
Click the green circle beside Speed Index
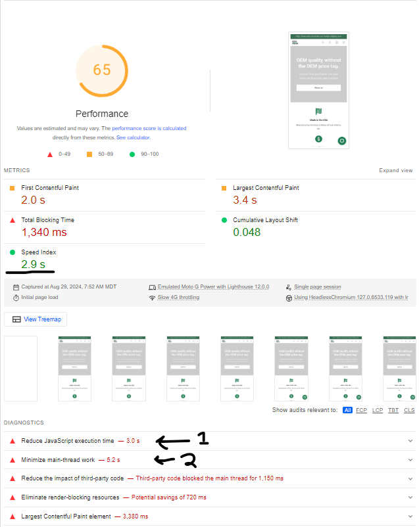tap(12, 252)
